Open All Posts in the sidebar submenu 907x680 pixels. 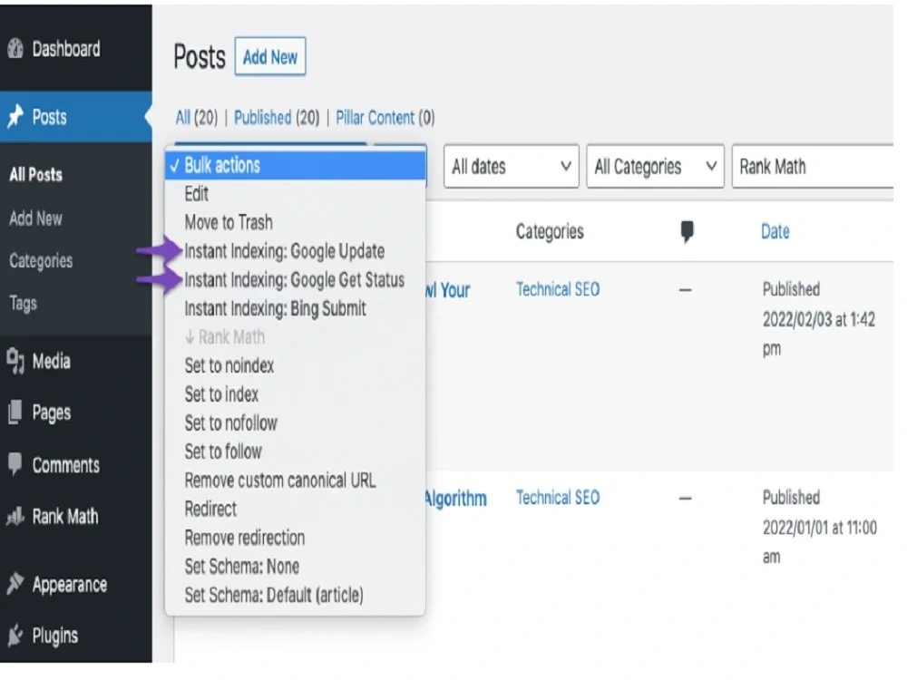[36, 175]
